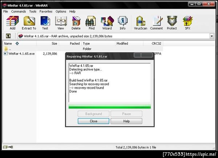Screen dimensions: 218x158
Task: Select the WinRar 4.1.65.exe file icon
Action: click(x=6, y=53)
